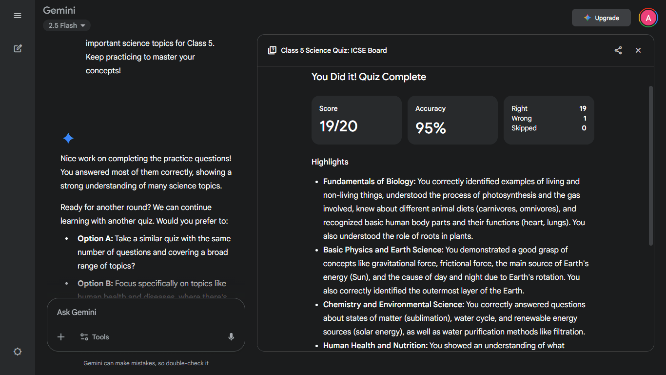Click the Gemini logo text
666x375 pixels.
(59, 10)
